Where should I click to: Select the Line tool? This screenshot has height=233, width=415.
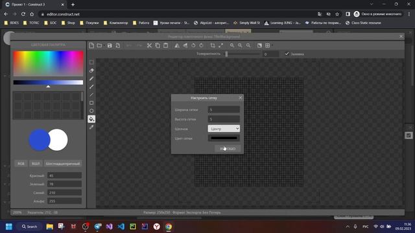coord(91,95)
